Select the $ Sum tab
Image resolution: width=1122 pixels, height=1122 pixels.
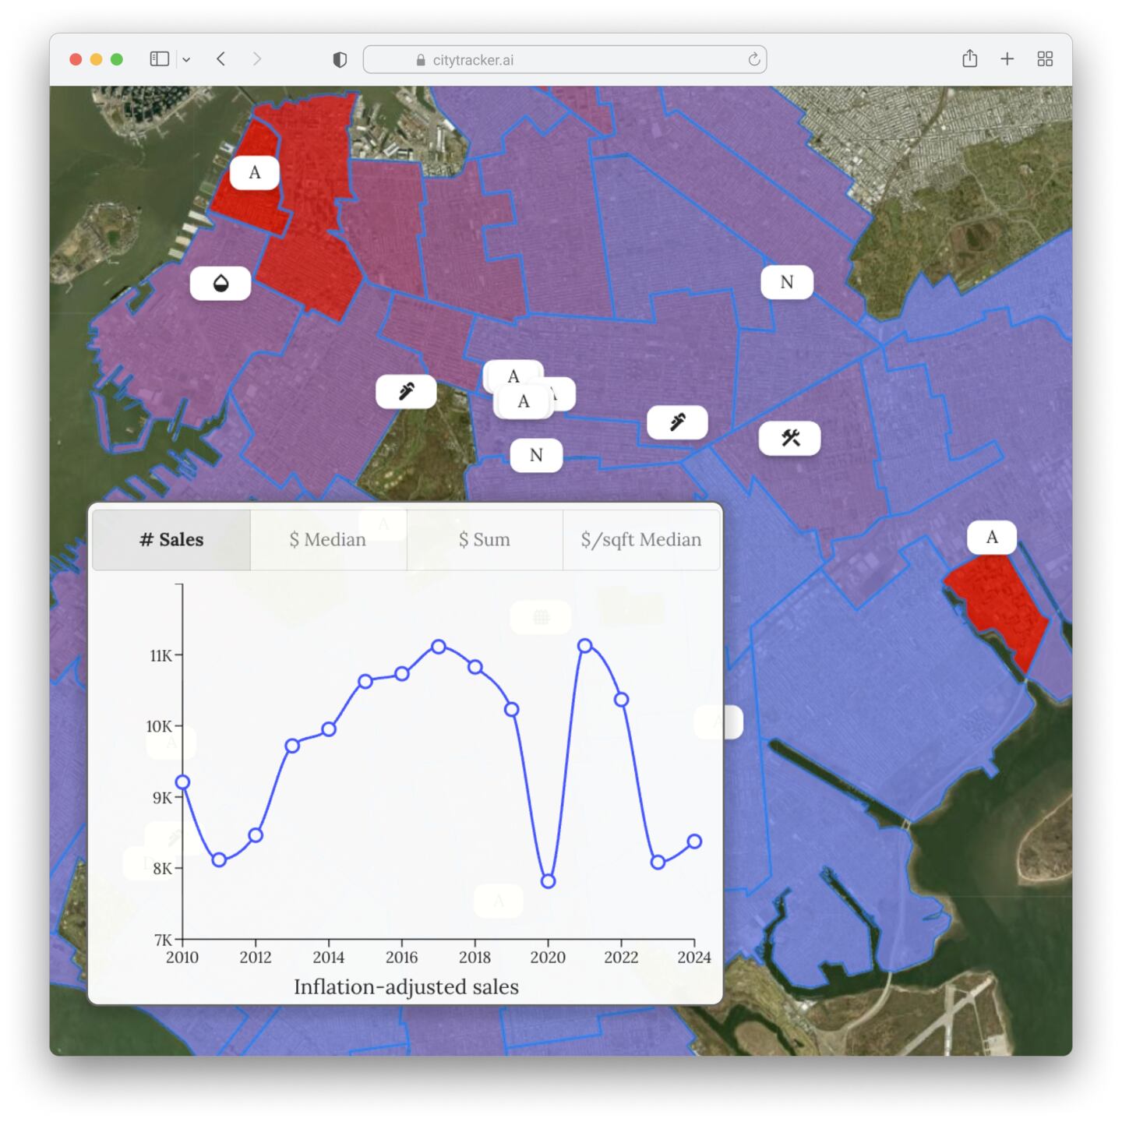pos(484,539)
